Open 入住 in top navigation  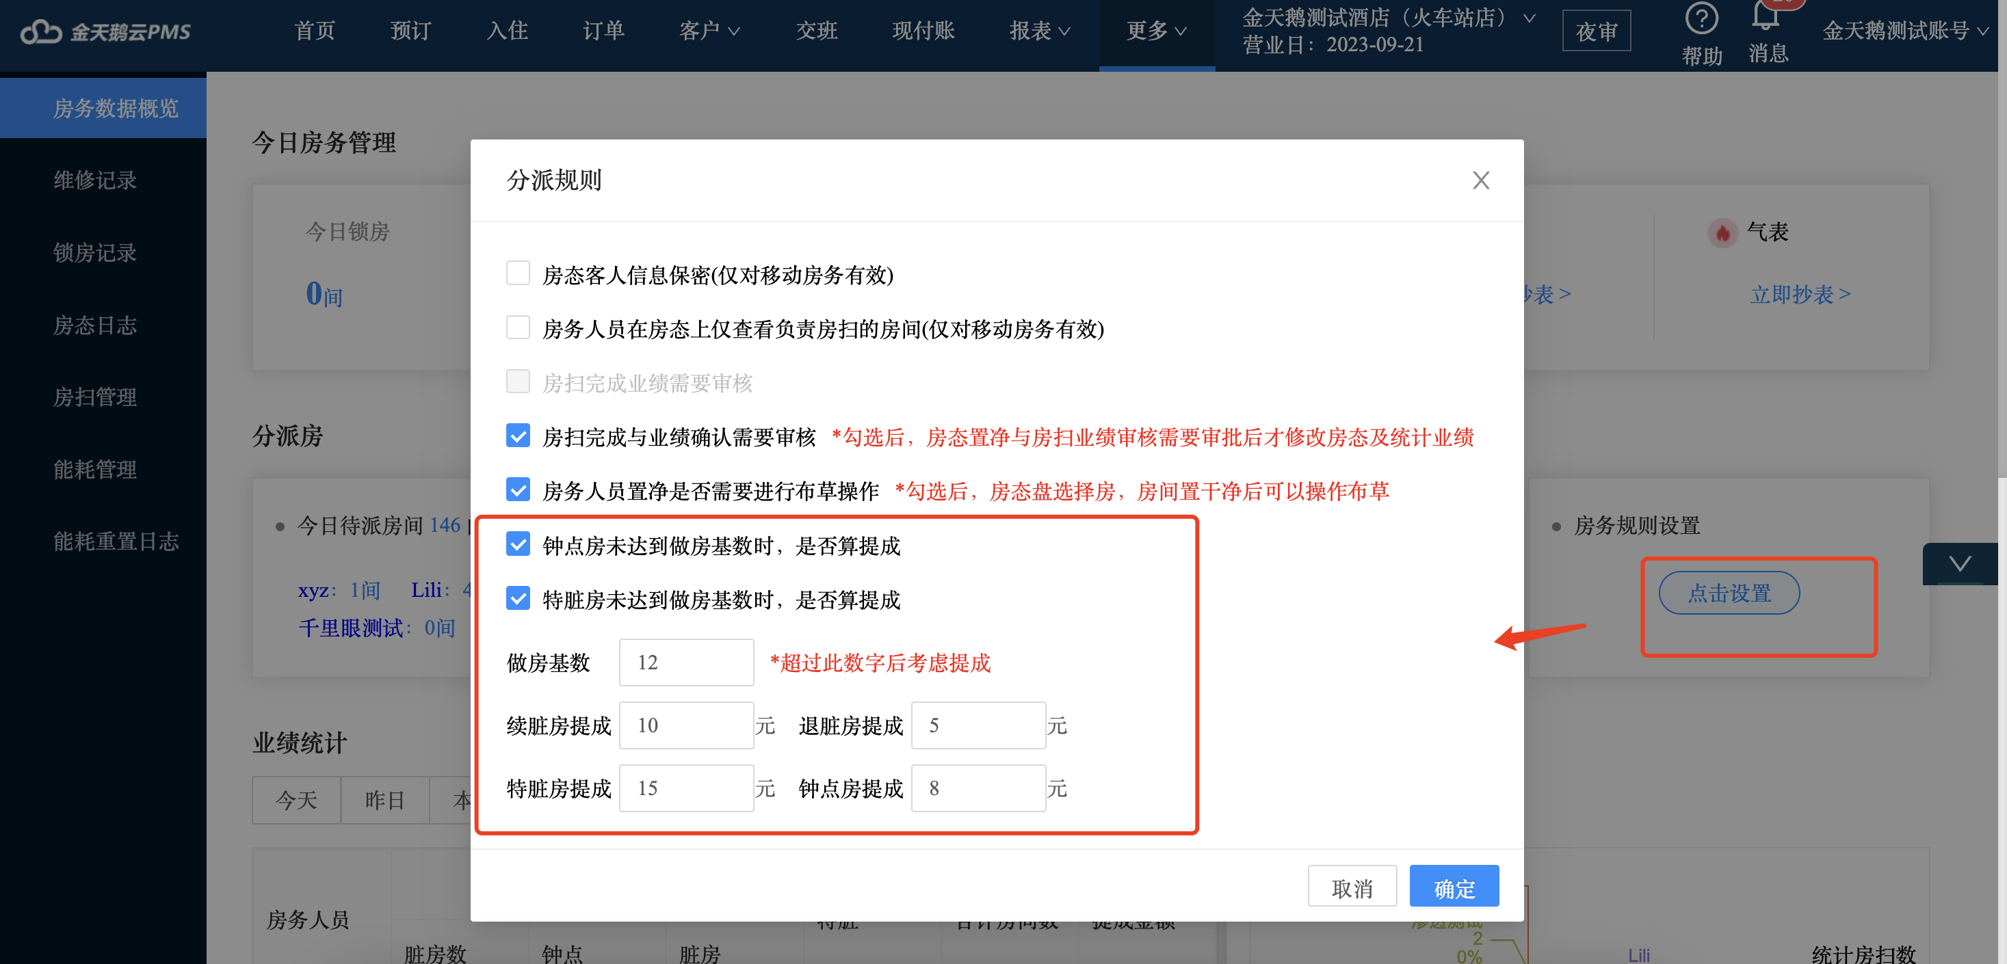pyautogui.click(x=507, y=31)
